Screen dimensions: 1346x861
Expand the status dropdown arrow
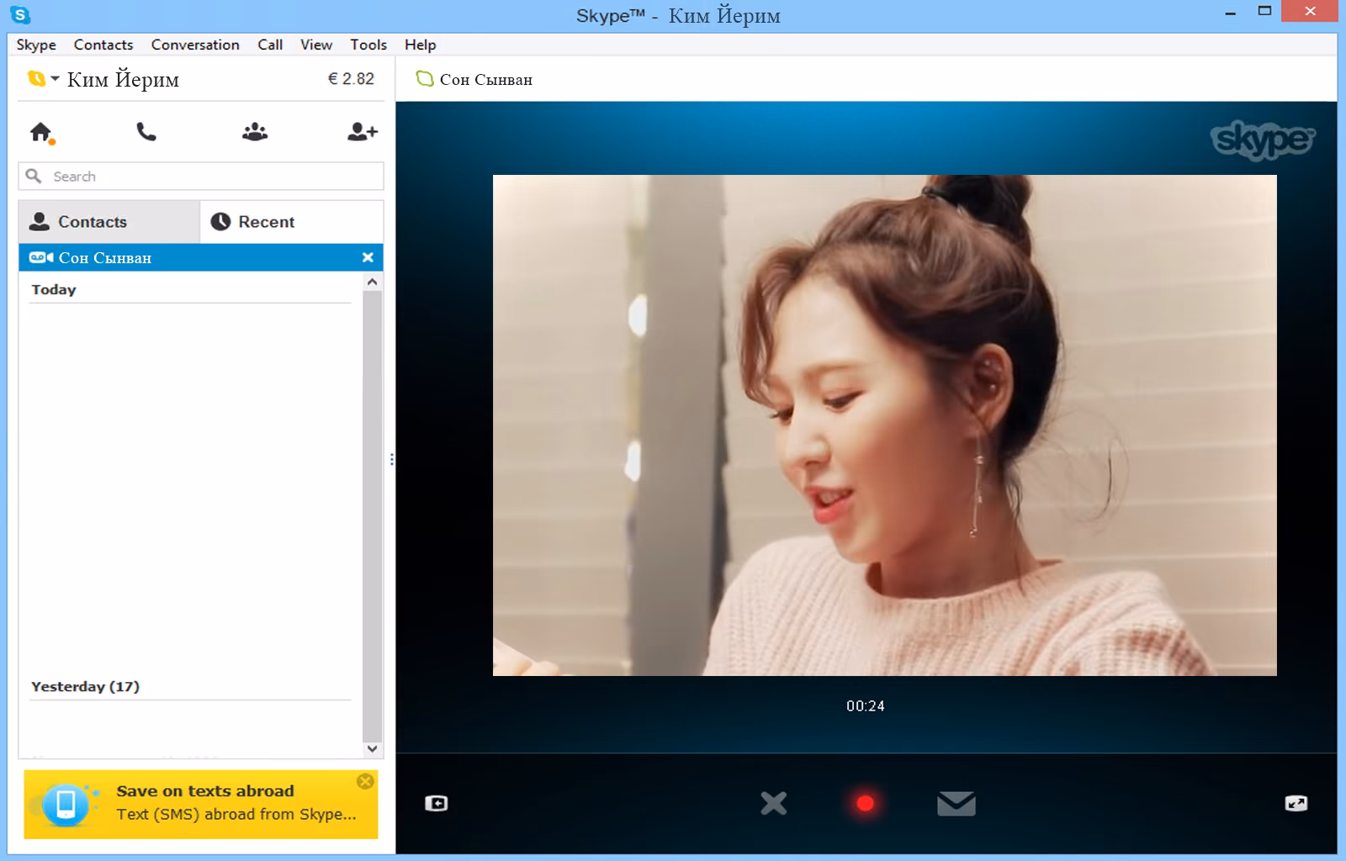56,78
